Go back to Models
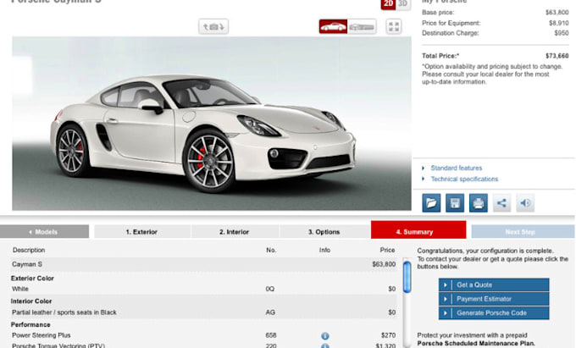Image resolution: width=576 pixels, height=348 pixels. 44,232
